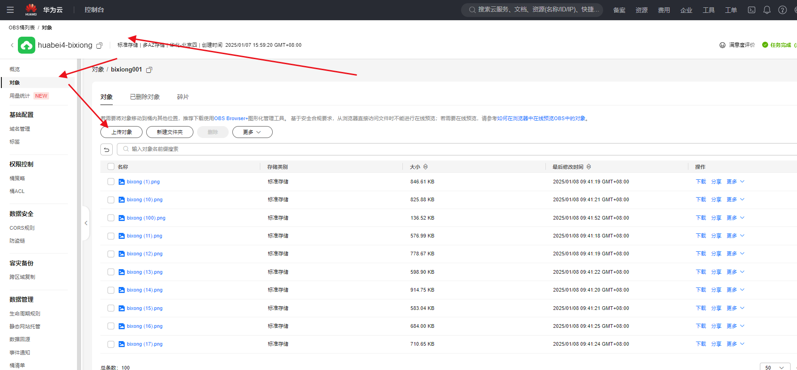Select the checkbox beside bixong (12).png
The image size is (797, 370).
pyautogui.click(x=111, y=254)
